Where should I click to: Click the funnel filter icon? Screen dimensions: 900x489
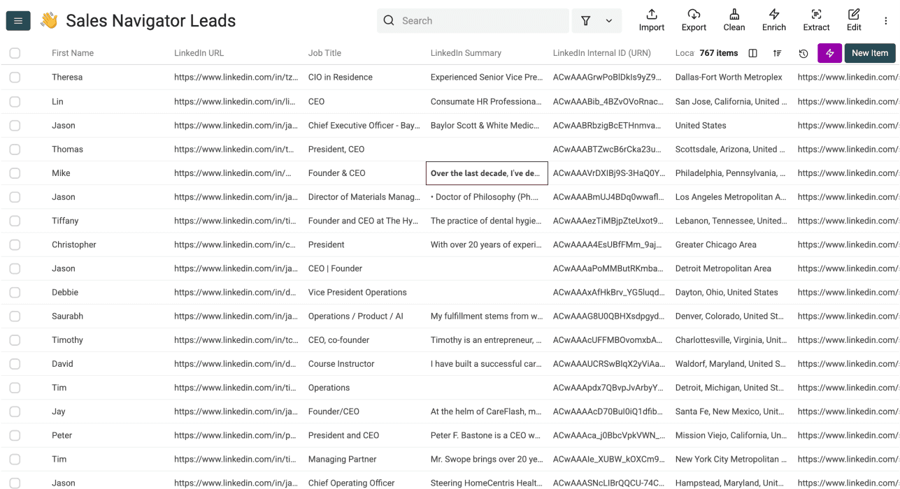pyautogui.click(x=585, y=21)
